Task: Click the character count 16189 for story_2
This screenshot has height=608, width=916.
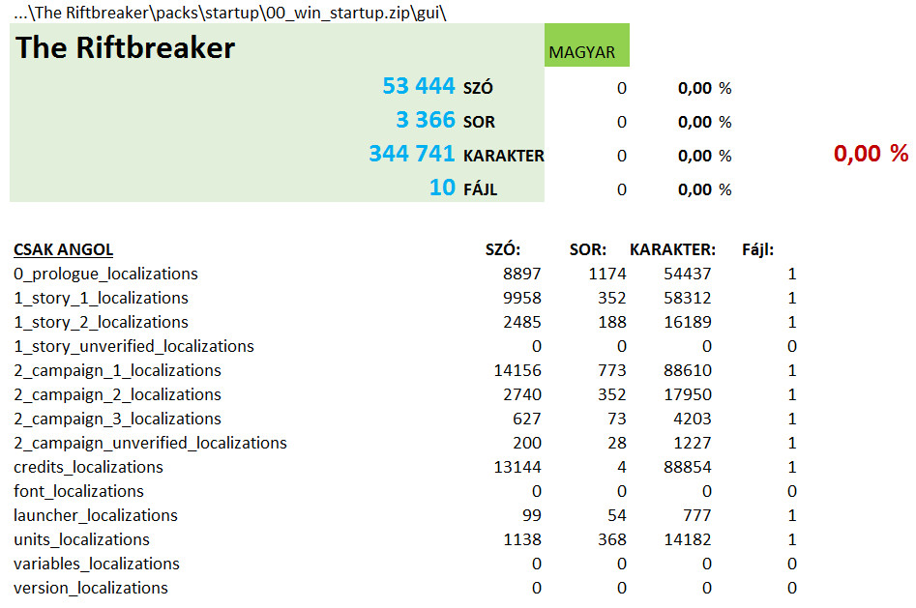Action: (688, 323)
